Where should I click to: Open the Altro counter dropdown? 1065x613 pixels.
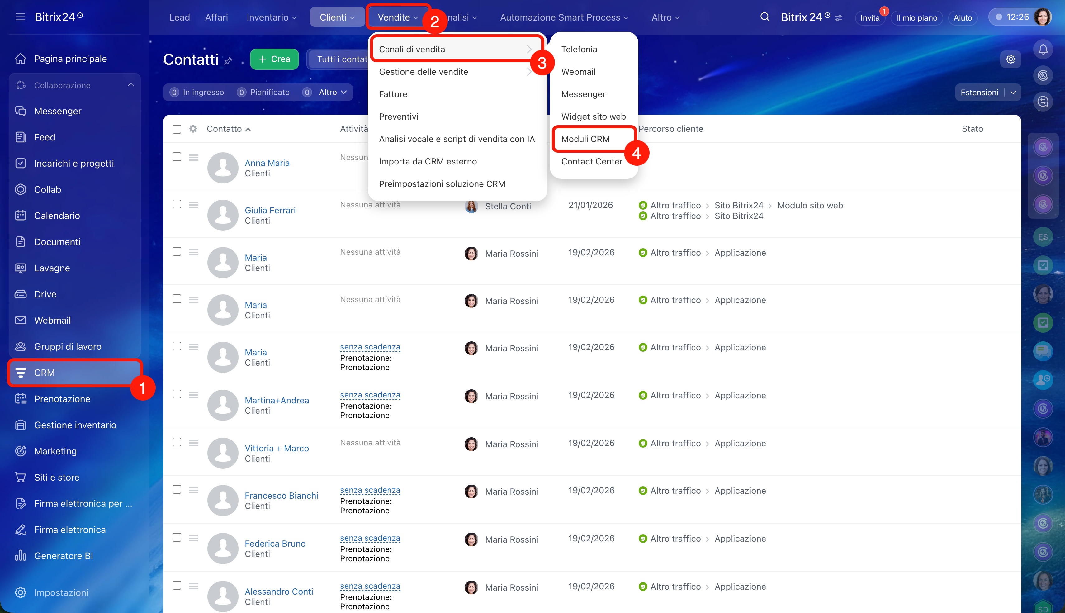(x=332, y=92)
